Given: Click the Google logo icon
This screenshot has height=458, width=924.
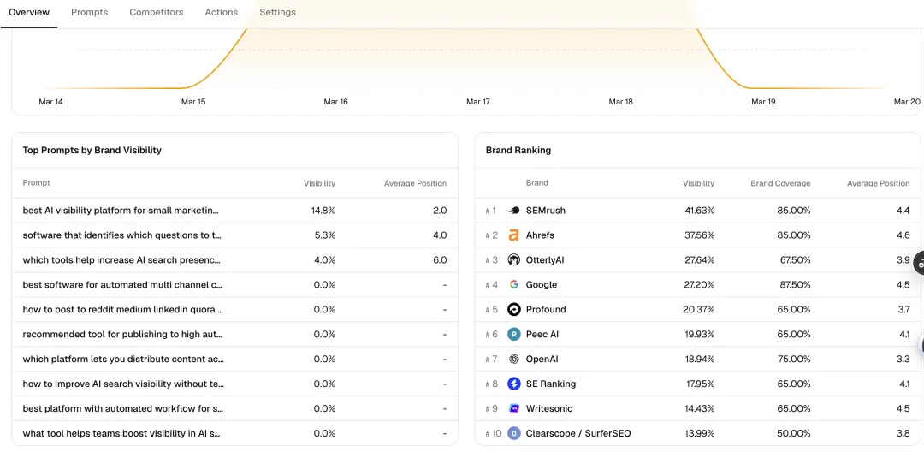Looking at the screenshot, I should [514, 285].
